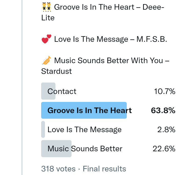Click the 22.6% percentage value
The height and width of the screenshot is (175, 184).
pyautogui.click(x=164, y=149)
